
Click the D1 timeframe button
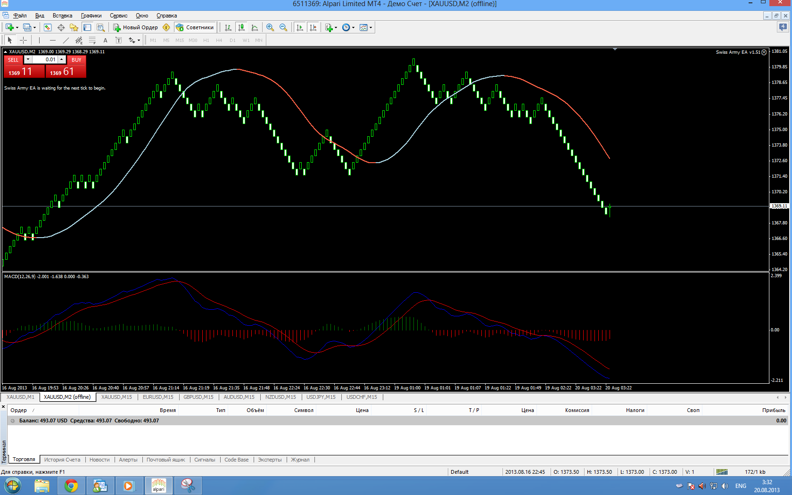click(232, 40)
